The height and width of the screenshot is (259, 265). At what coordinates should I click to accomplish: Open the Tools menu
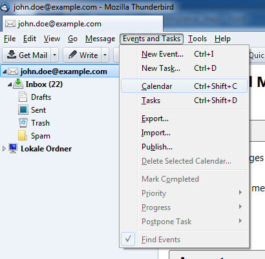pos(197,39)
